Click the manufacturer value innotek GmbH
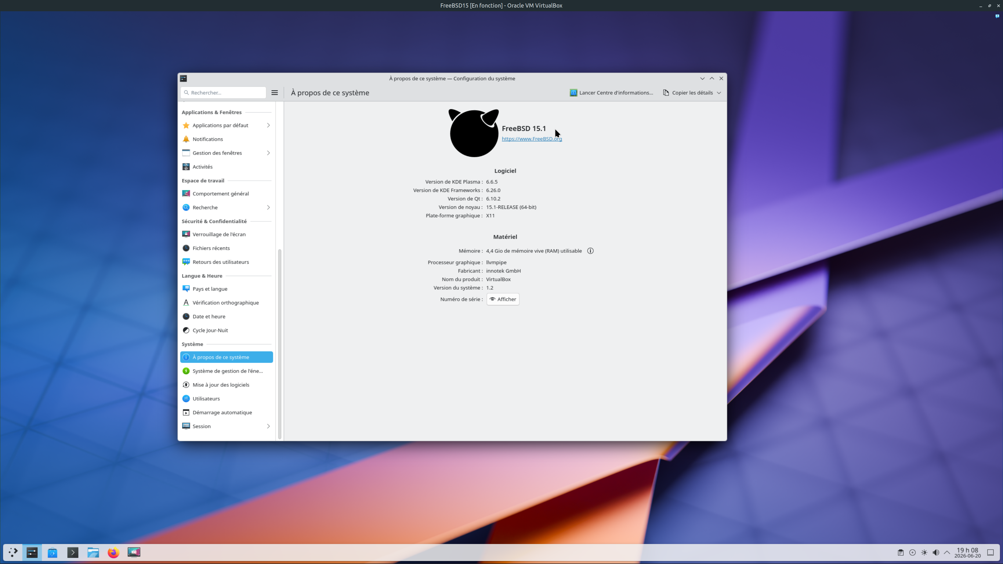This screenshot has height=564, width=1003. click(503, 271)
